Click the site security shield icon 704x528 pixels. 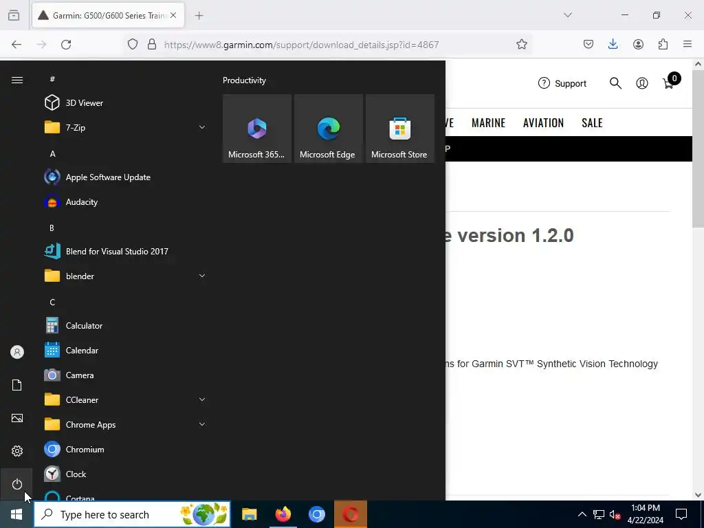pos(133,44)
